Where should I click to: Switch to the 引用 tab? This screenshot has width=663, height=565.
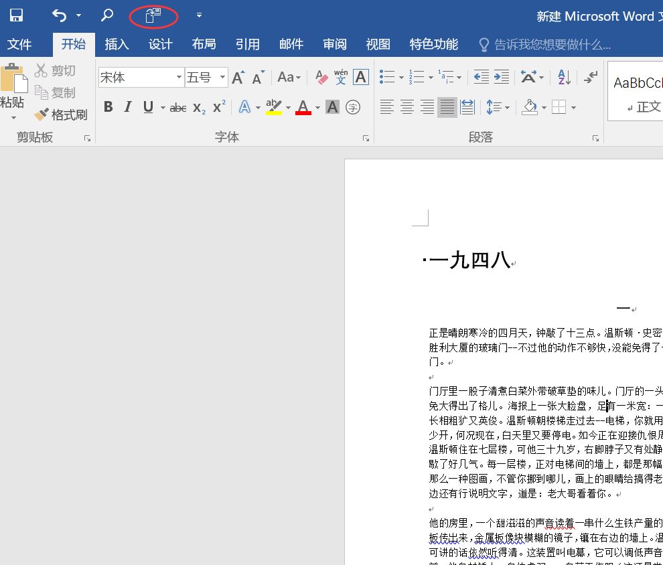(247, 44)
